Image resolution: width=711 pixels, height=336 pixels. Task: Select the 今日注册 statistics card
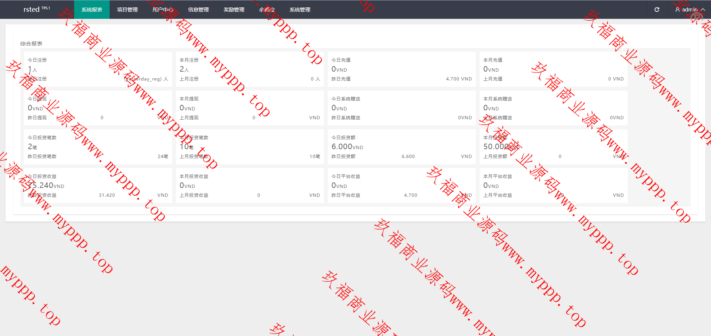[98, 69]
